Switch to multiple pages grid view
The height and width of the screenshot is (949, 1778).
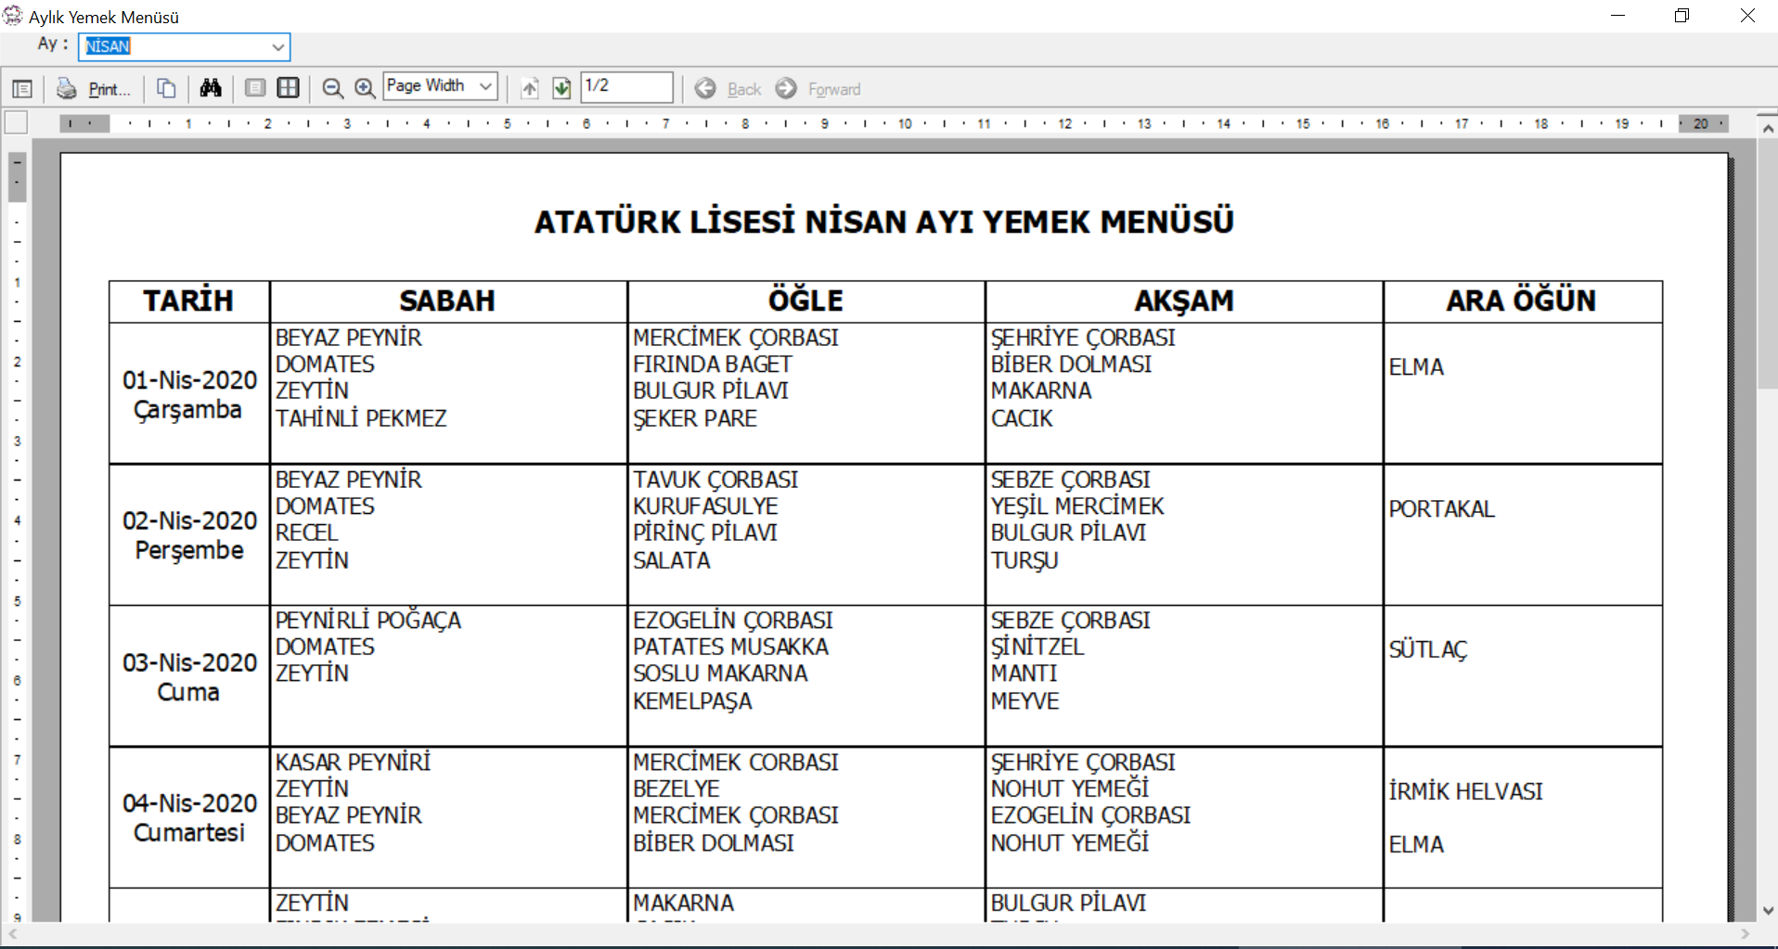[289, 88]
